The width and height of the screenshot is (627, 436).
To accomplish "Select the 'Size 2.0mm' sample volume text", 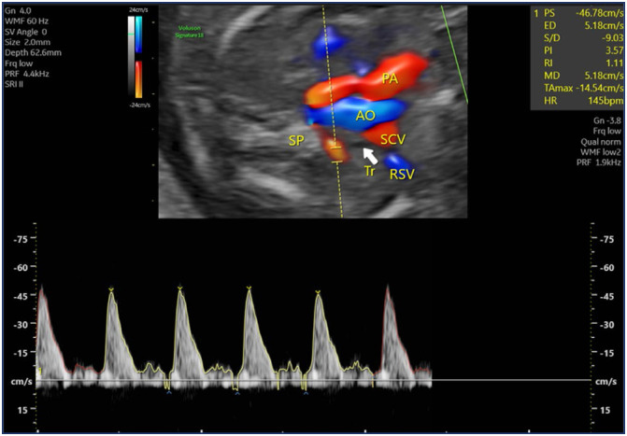I will 28,42.
